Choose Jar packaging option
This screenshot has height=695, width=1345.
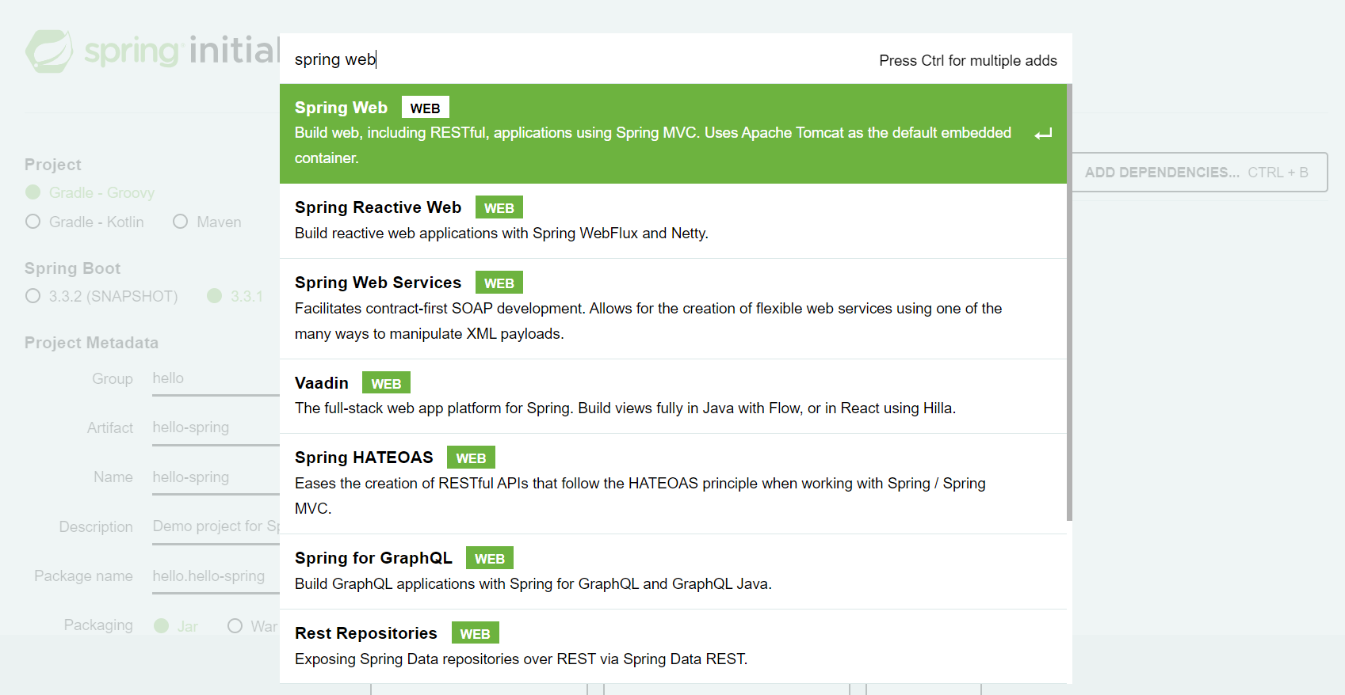click(x=176, y=626)
